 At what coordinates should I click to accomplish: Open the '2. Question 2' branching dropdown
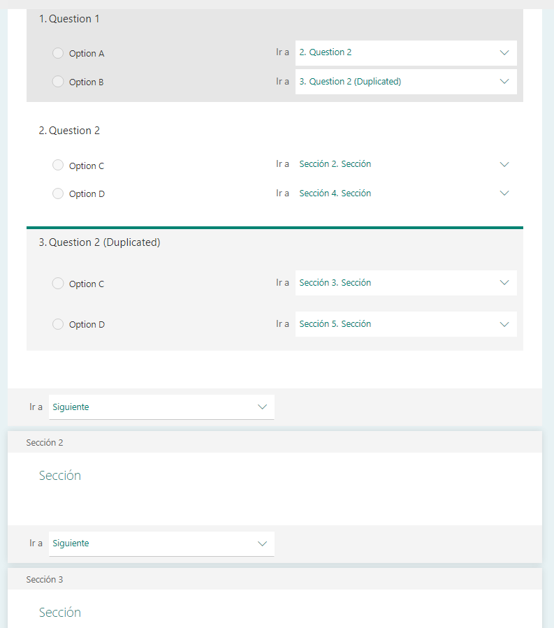click(406, 53)
